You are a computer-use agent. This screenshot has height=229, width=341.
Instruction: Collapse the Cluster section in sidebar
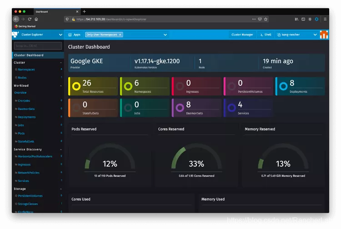pyautogui.click(x=60, y=63)
